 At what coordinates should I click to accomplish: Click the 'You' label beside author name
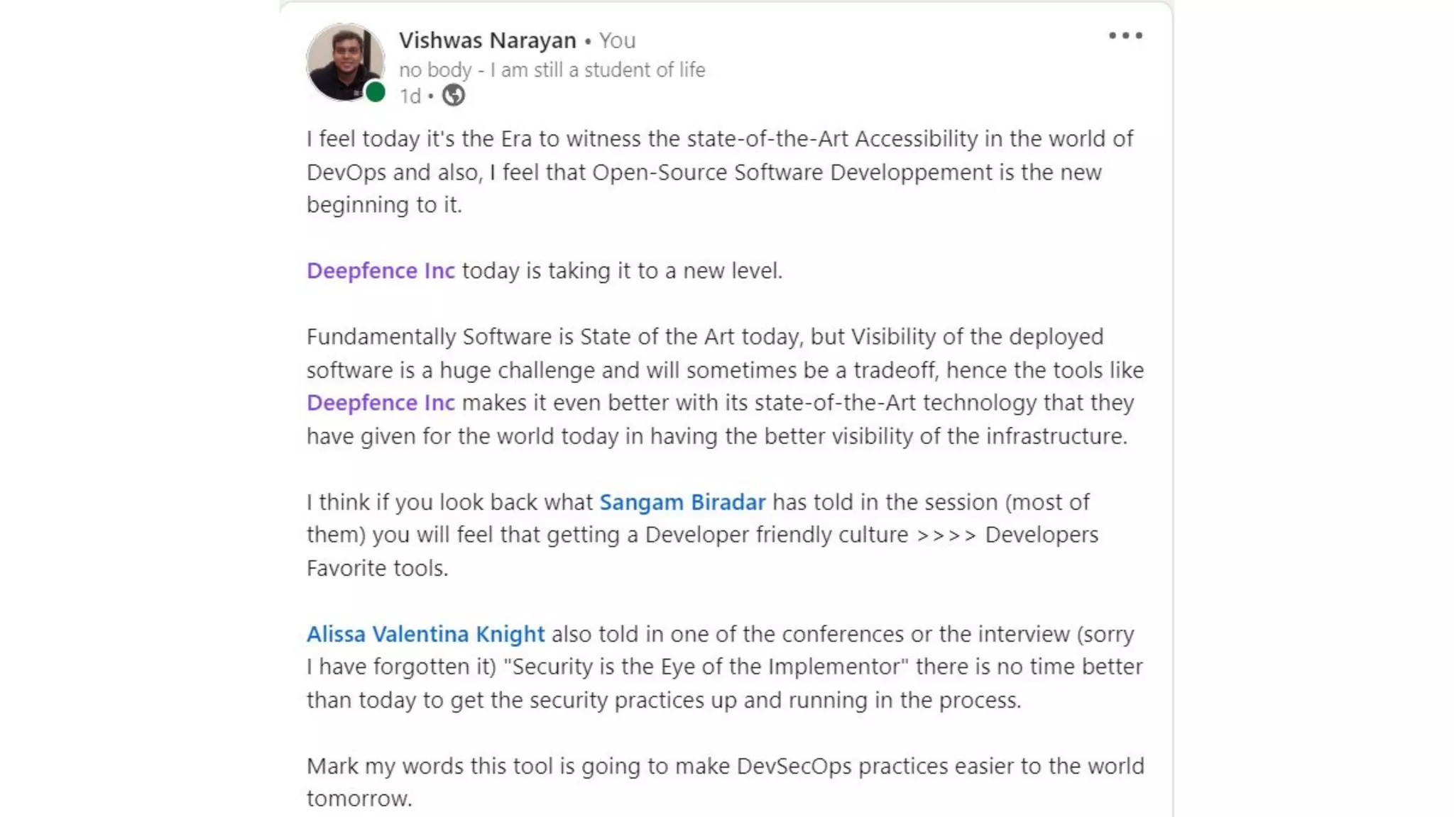tap(617, 40)
